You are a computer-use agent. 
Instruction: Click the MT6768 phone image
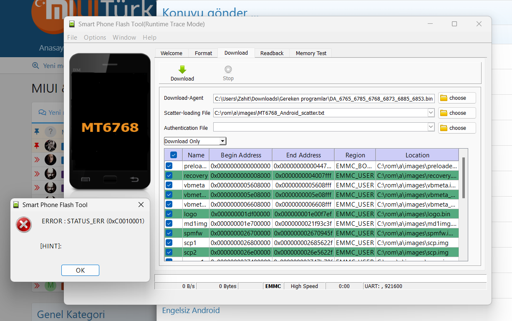coord(110,121)
